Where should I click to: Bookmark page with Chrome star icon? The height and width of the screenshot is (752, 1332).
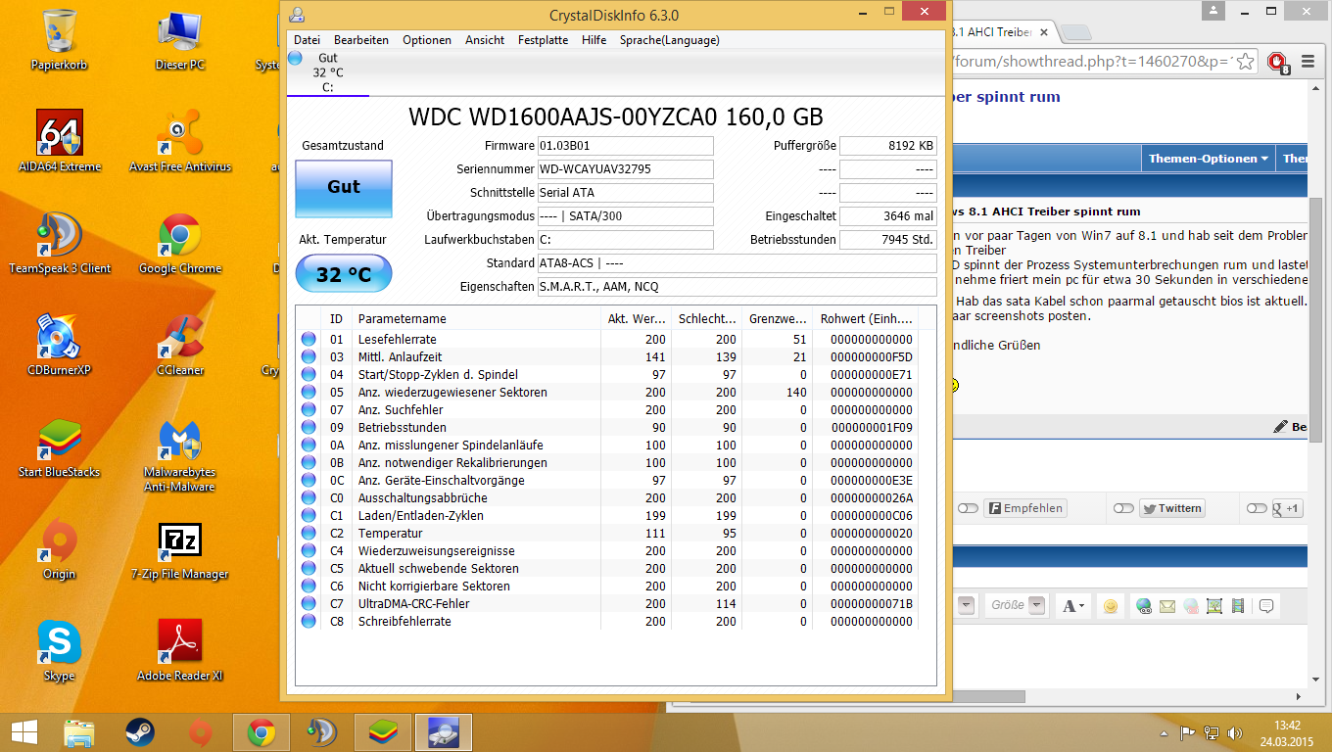(1245, 62)
